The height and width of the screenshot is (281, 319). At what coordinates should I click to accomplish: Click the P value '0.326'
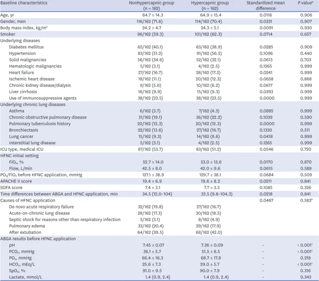tap(306, 188)
